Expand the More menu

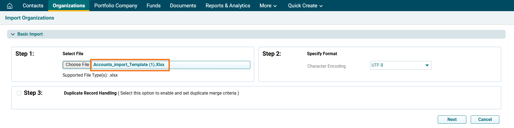(268, 6)
